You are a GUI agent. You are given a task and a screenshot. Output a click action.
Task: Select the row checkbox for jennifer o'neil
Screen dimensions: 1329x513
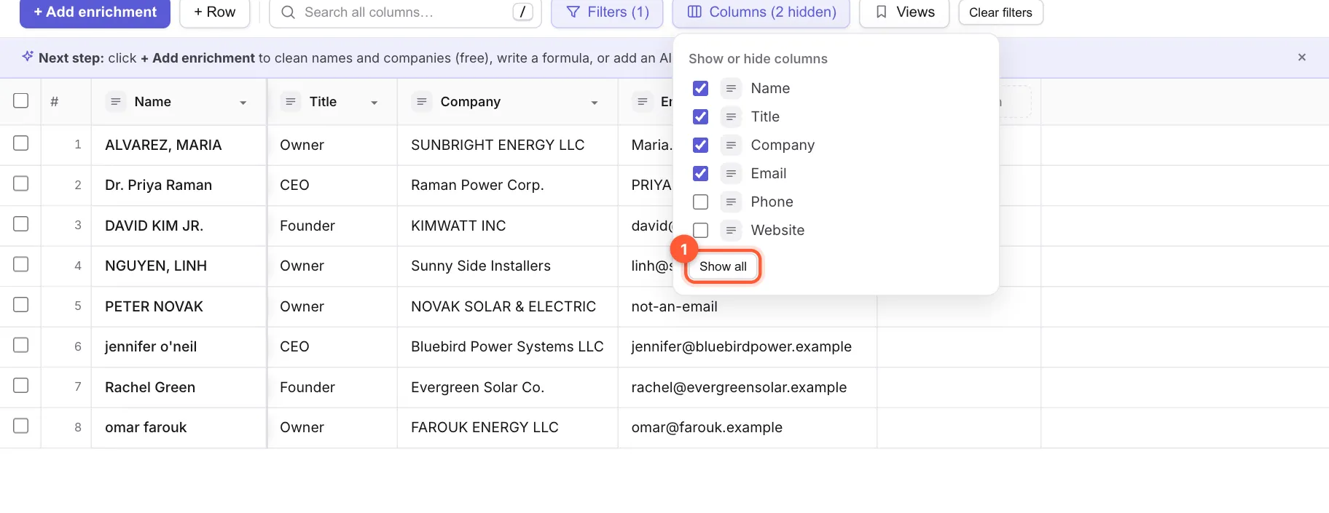(x=21, y=345)
